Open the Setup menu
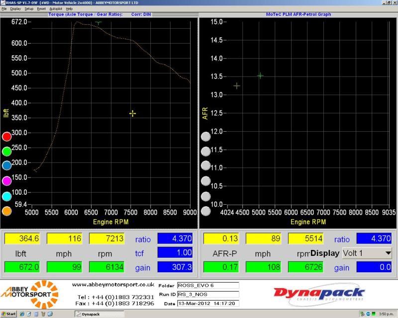The height and width of the screenshot is (318, 398). [x=29, y=8]
